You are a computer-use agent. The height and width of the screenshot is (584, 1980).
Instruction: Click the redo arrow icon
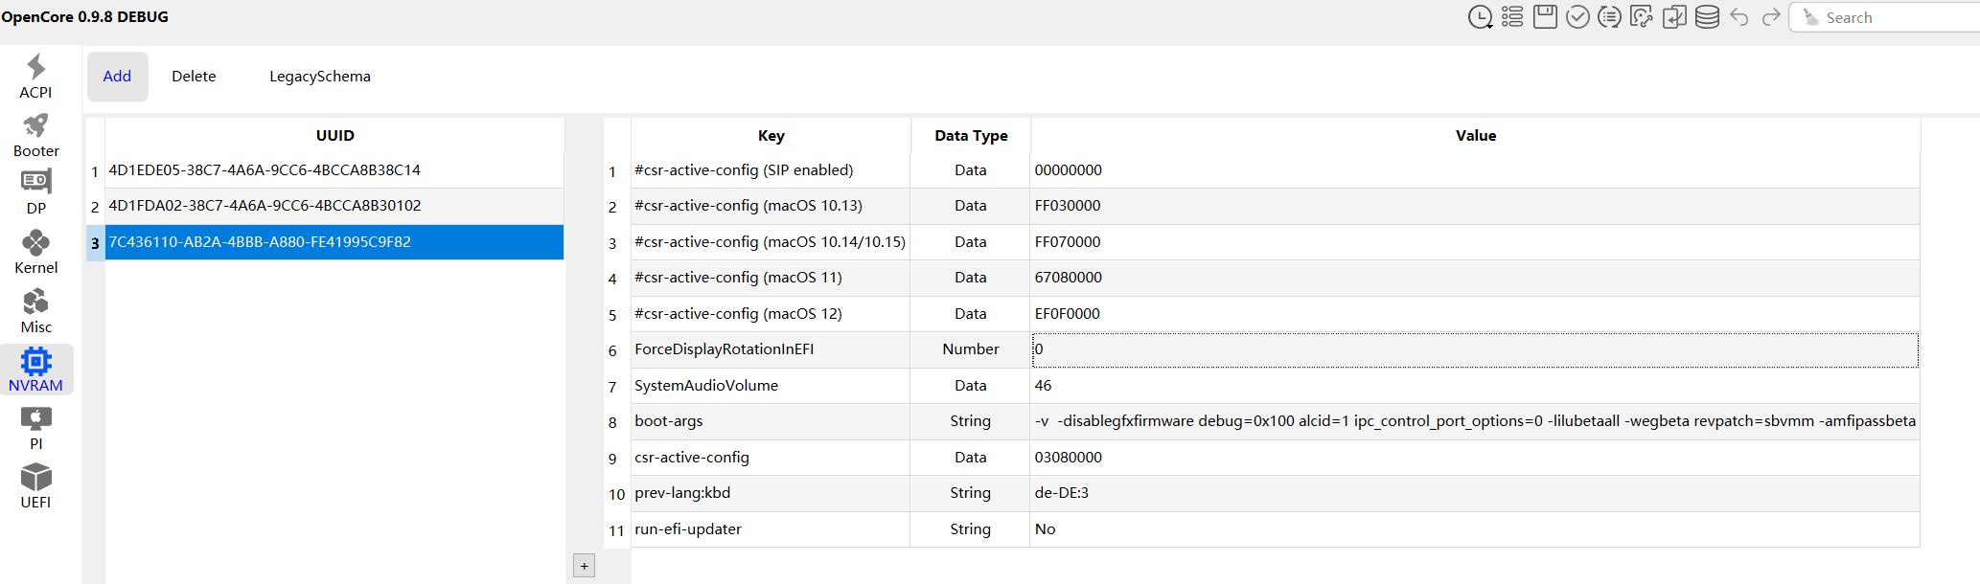click(x=1771, y=17)
